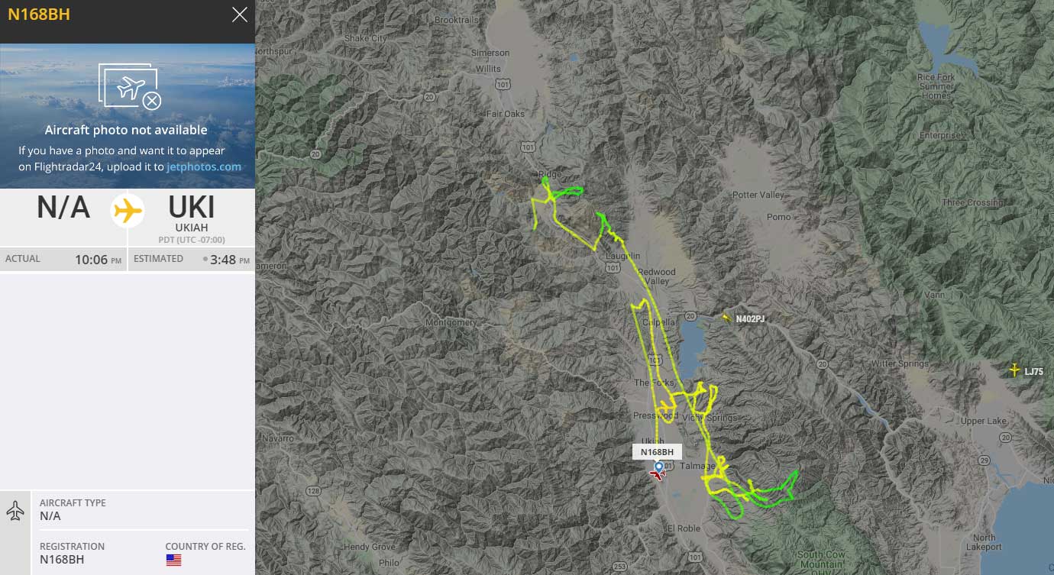The height and width of the screenshot is (575, 1054).
Task: Open the jetphotos.com link
Action: click(x=204, y=166)
